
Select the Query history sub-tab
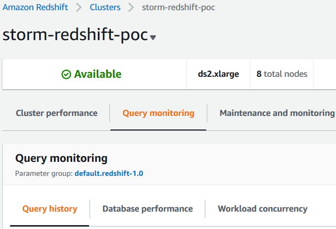[x=50, y=209]
